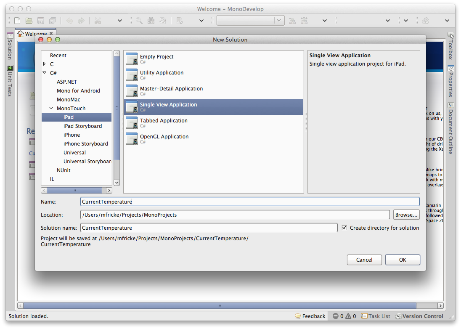The image size is (461, 329).
Task: Collapse the MonoTouch category triangle
Action: coord(51,108)
